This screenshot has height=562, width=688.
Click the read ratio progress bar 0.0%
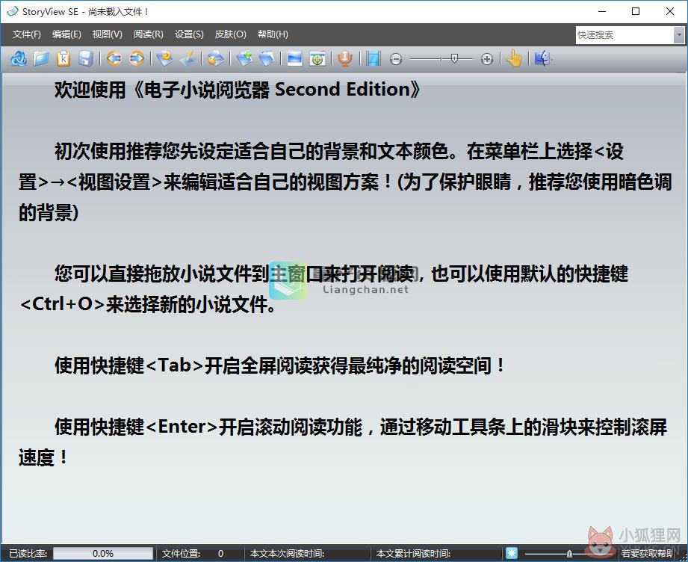point(103,553)
